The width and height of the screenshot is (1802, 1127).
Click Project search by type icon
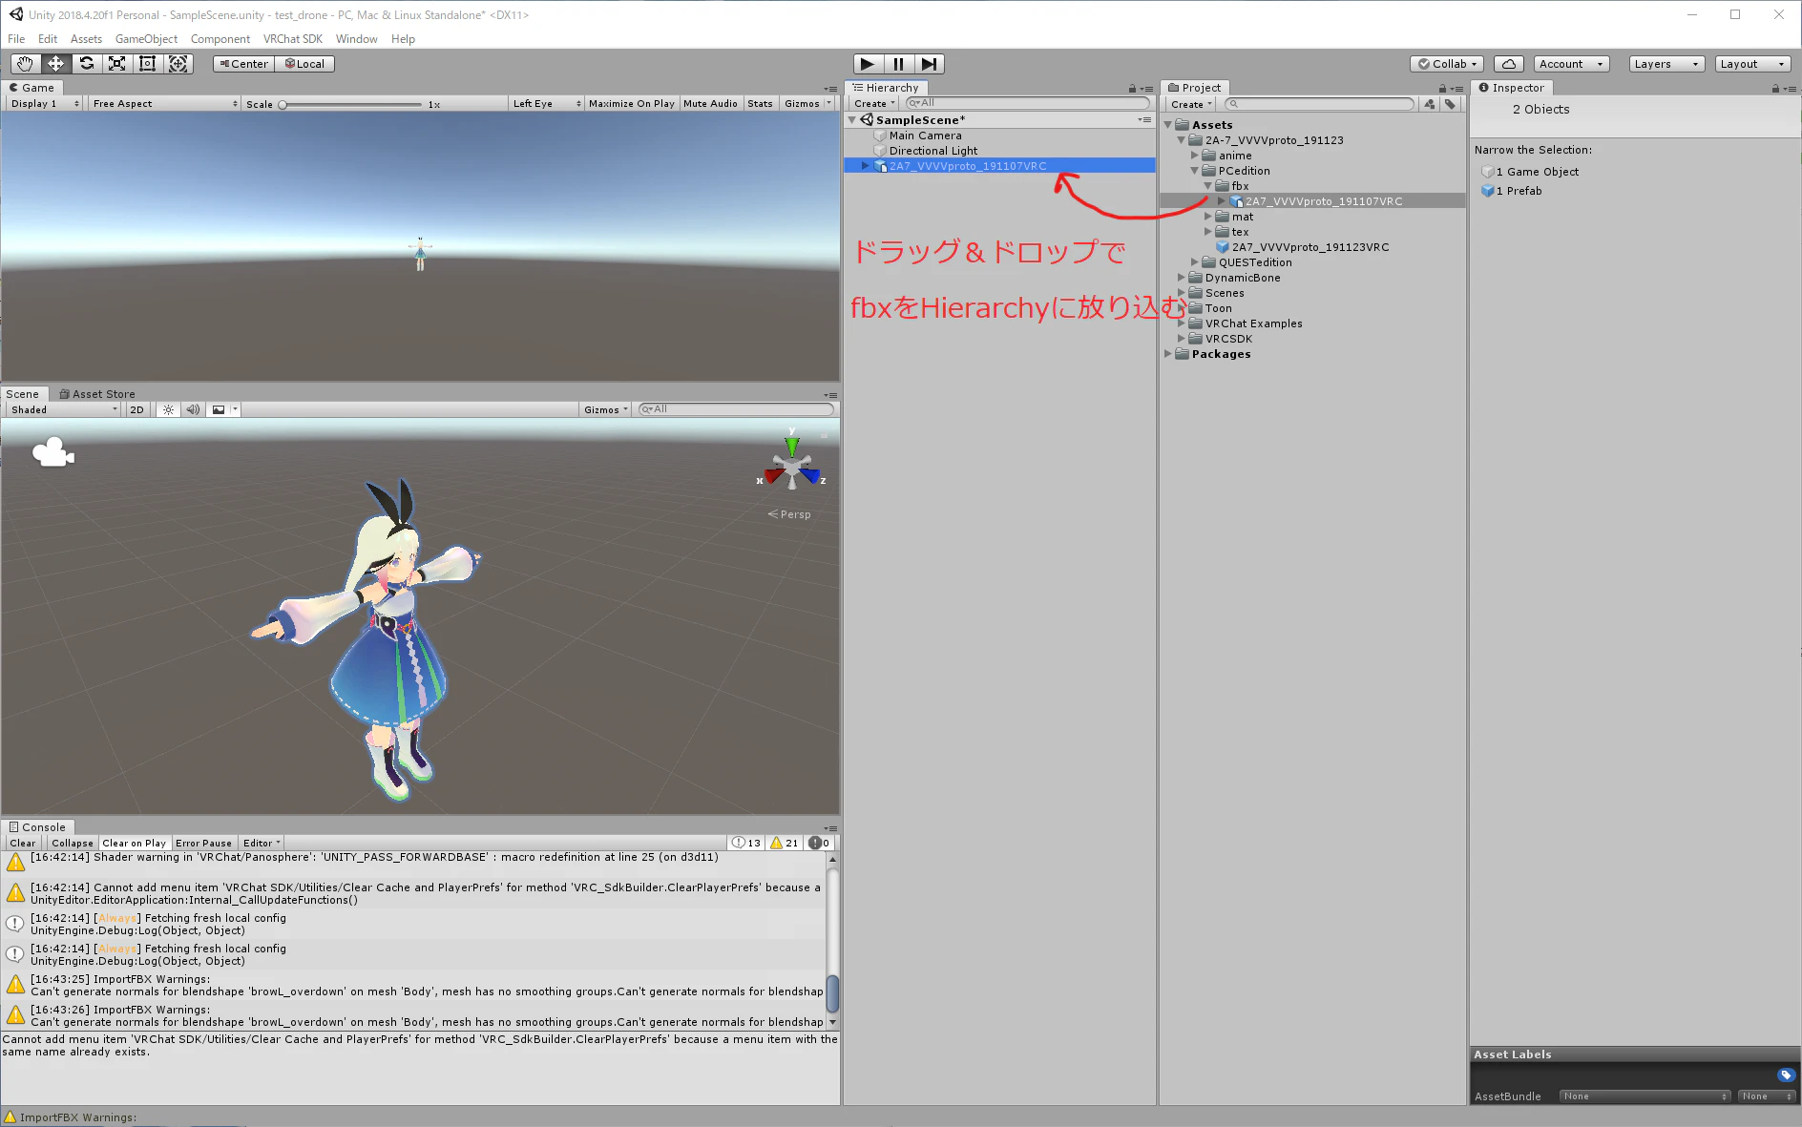tap(1430, 104)
